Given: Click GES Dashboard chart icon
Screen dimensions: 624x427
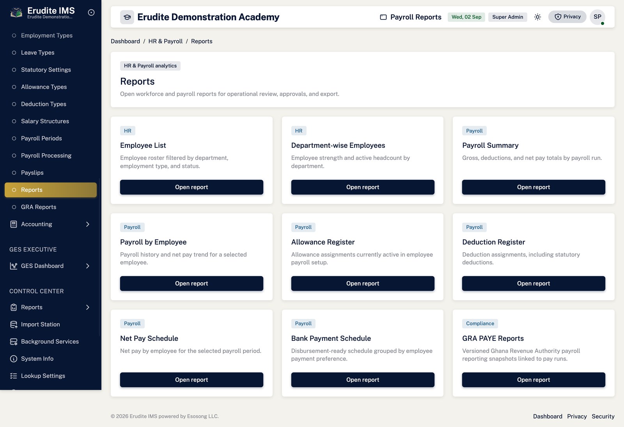Looking at the screenshot, I should point(14,266).
